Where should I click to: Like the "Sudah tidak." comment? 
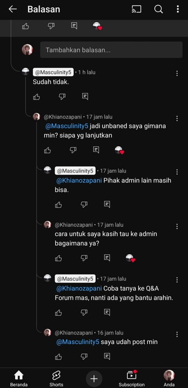[36, 97]
